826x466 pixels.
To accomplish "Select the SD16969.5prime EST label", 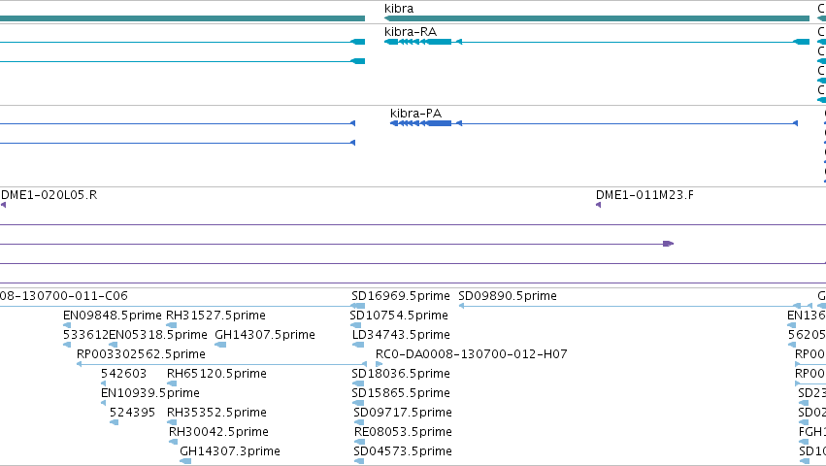I will coord(401,296).
